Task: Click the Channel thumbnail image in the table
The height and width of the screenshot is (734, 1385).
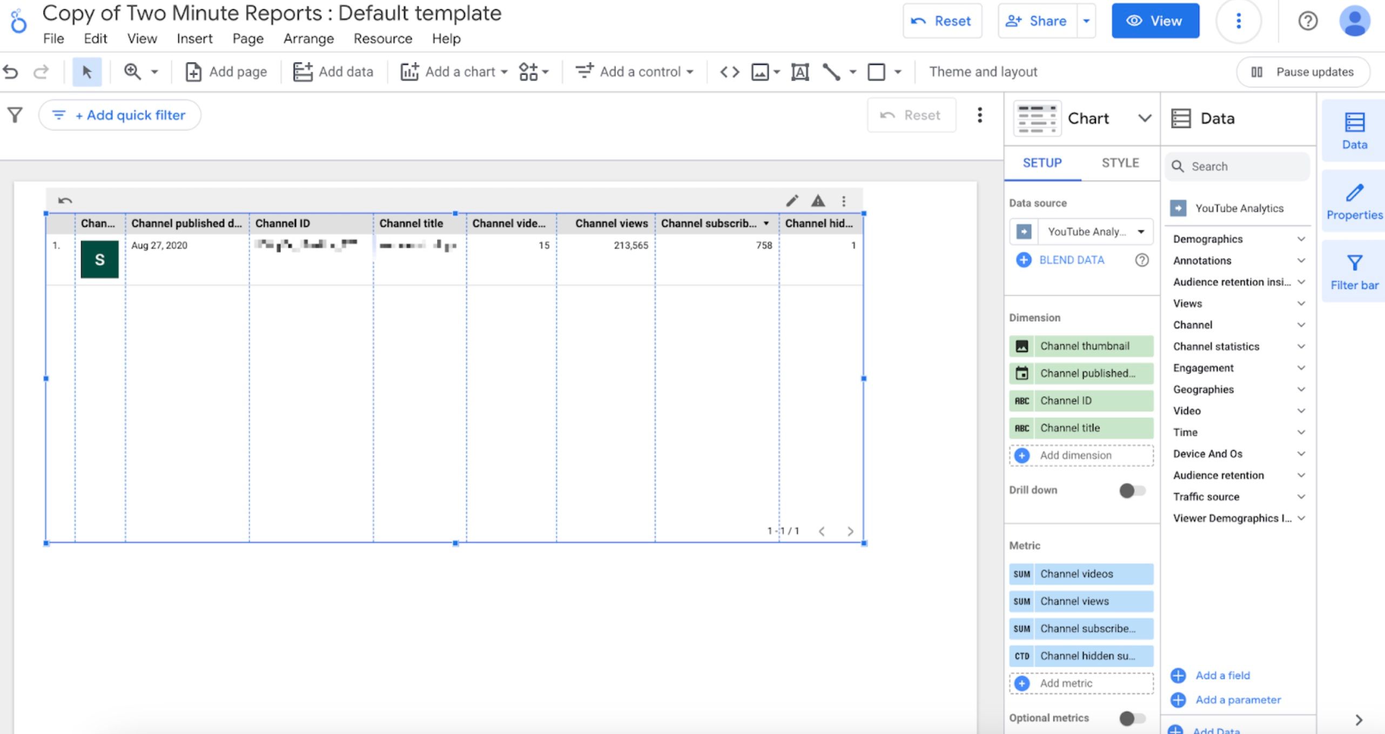Action: [x=99, y=260]
